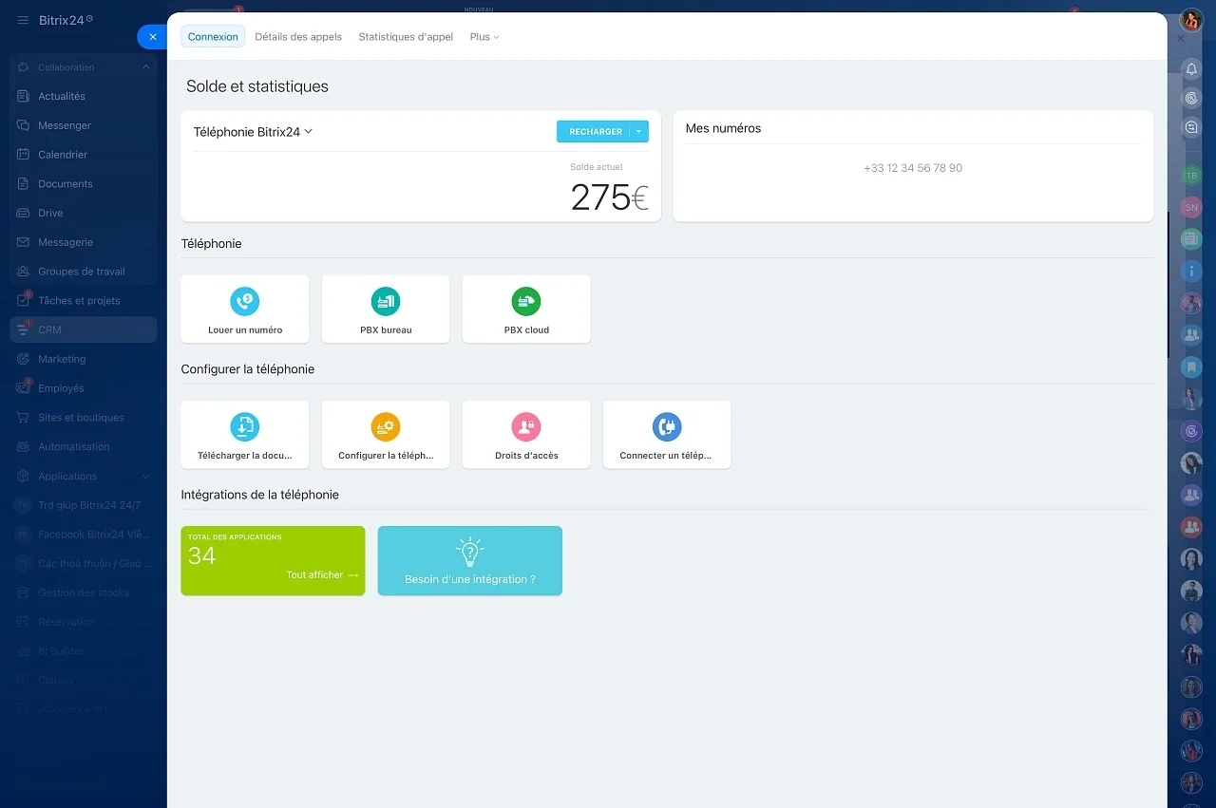
Task: Expand the Téléphonie Bitrix24 dropdown
Action: click(253, 132)
